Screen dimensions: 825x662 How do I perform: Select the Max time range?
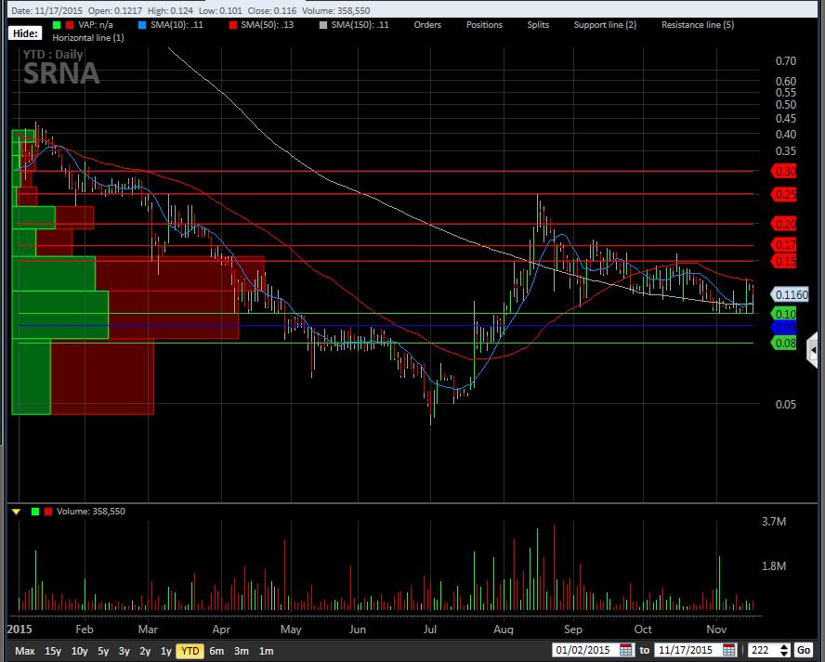coord(25,651)
